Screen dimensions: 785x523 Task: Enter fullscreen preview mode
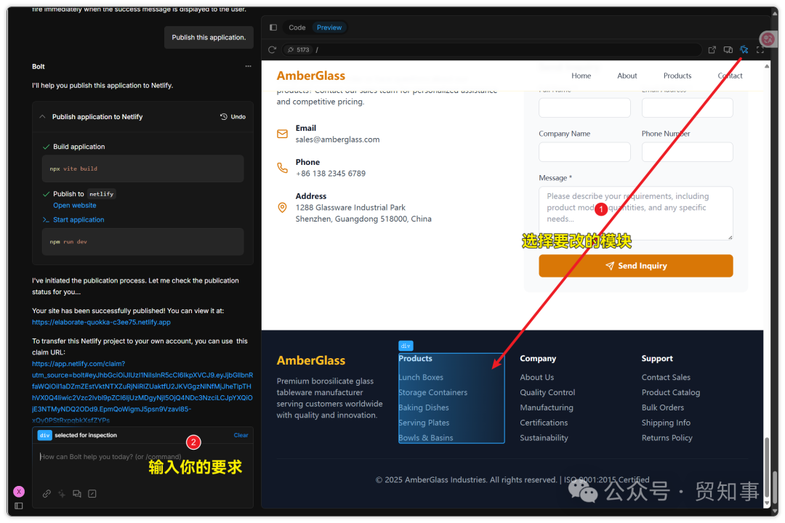click(x=760, y=49)
